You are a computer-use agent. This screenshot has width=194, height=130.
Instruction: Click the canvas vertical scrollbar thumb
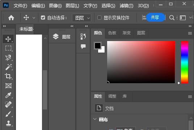point(45,90)
